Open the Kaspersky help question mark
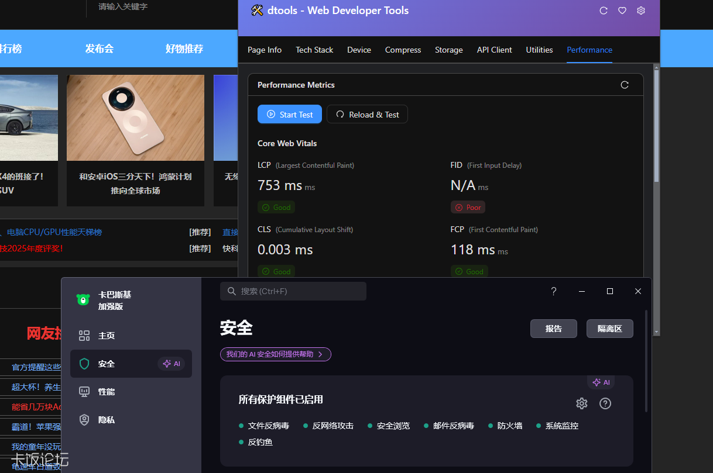The image size is (713, 473). click(x=554, y=291)
